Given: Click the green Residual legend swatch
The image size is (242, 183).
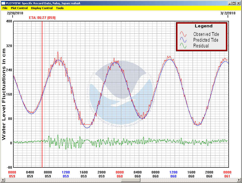Looking at the screenshot, I should pos(183,46).
